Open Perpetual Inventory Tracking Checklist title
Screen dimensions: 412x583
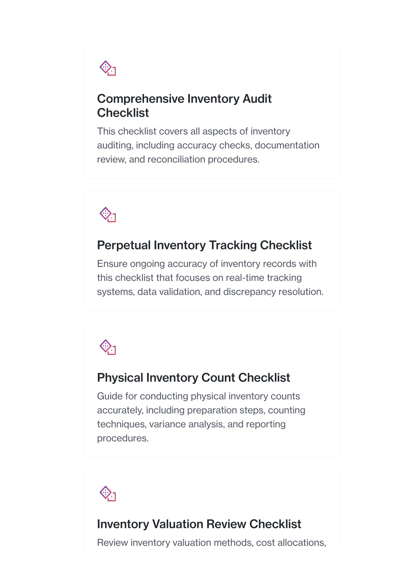(x=204, y=245)
